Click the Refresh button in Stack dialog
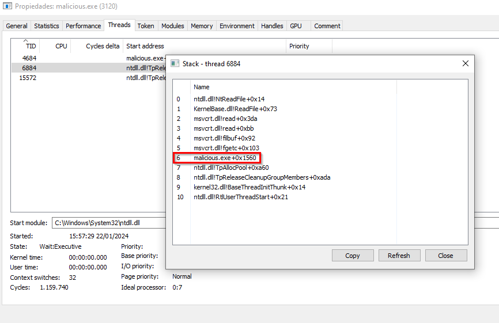This screenshot has height=323, width=499. tap(399, 256)
